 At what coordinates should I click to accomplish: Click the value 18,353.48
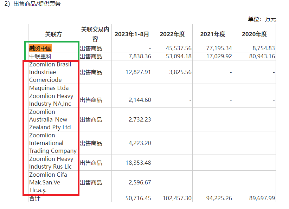point(138,163)
